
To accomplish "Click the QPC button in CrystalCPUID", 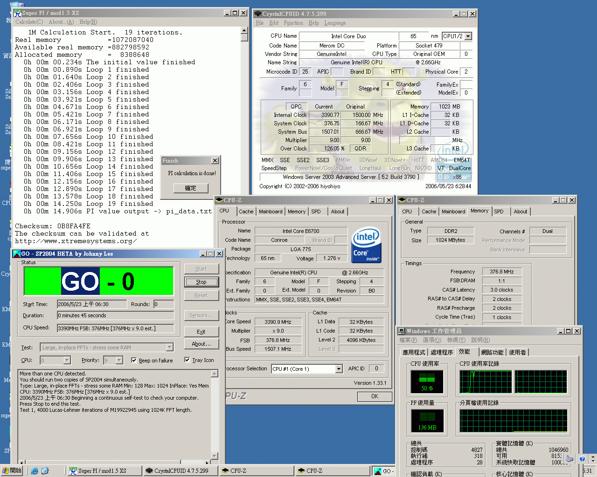I will (296, 107).
